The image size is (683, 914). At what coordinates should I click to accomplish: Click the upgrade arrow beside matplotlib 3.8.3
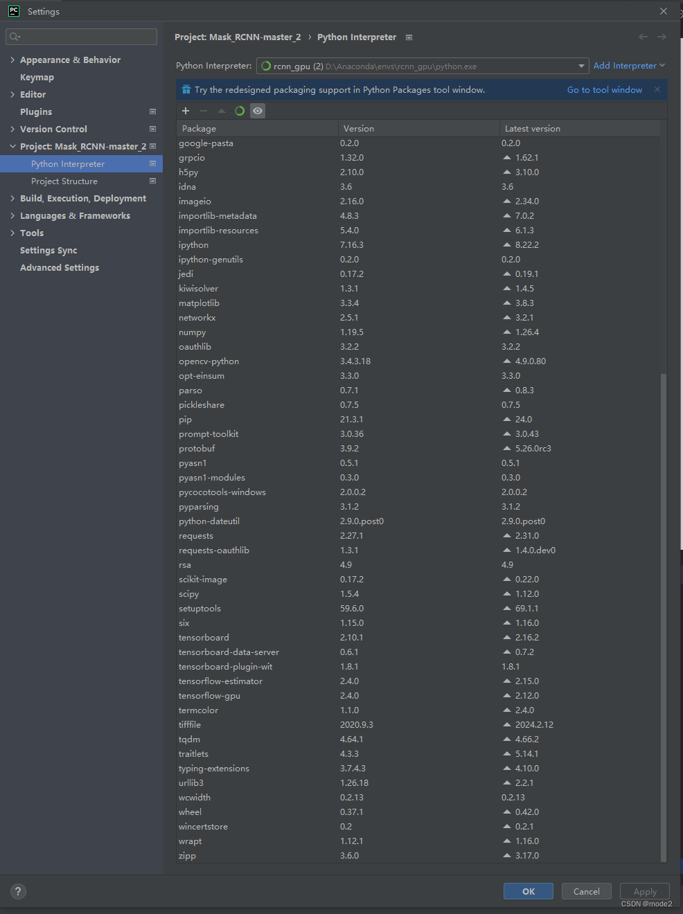click(507, 303)
